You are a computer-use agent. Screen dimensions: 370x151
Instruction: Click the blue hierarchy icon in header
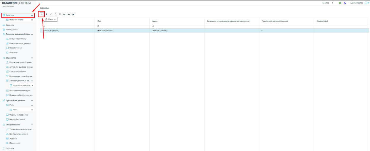tap(345, 3)
